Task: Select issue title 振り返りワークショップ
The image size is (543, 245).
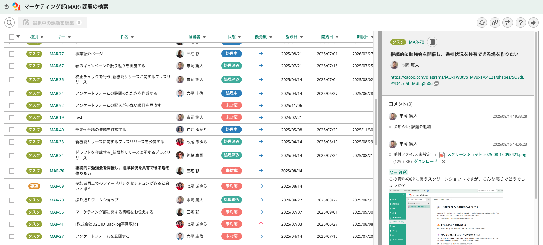Action: pos(97,200)
